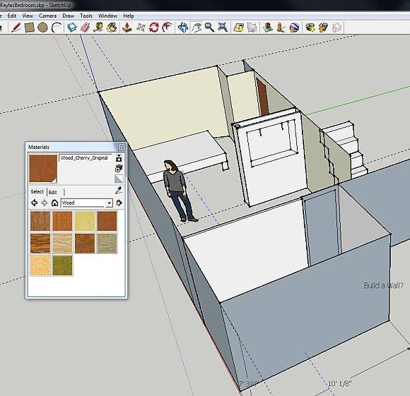Click the standing person figure in model
Screen dimensions: 410x396
click(179, 191)
